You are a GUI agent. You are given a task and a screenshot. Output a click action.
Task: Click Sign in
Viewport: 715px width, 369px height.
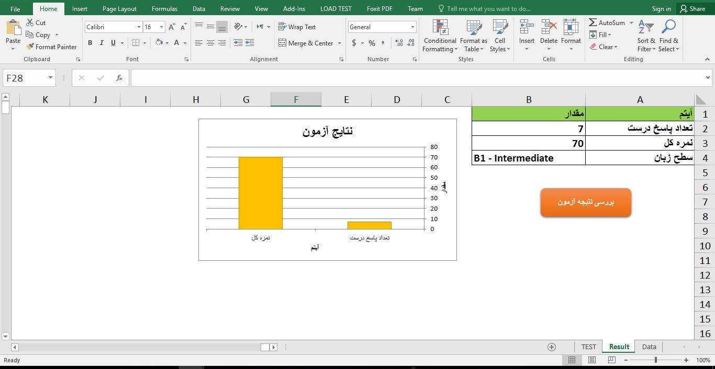click(661, 9)
